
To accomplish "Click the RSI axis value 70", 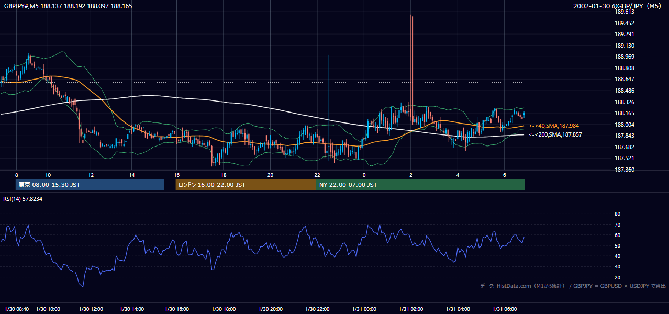I will pyautogui.click(x=617, y=225).
